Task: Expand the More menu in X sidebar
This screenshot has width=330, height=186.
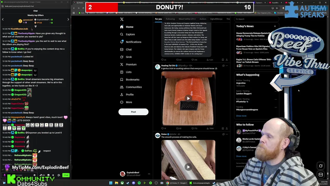Action: click(x=126, y=102)
